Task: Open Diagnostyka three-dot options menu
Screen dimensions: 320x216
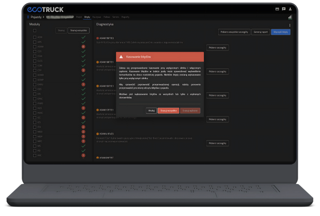Action: pos(290,25)
